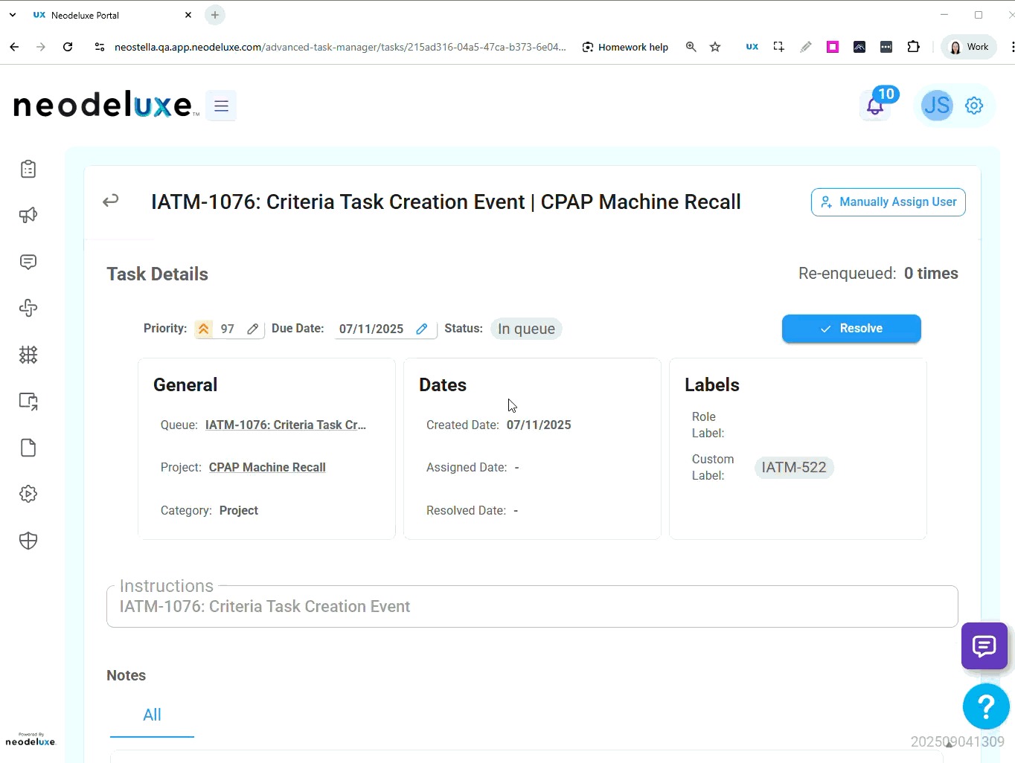Click the shield icon in sidebar

click(x=28, y=541)
